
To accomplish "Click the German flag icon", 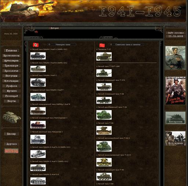I will click(x=36, y=45).
